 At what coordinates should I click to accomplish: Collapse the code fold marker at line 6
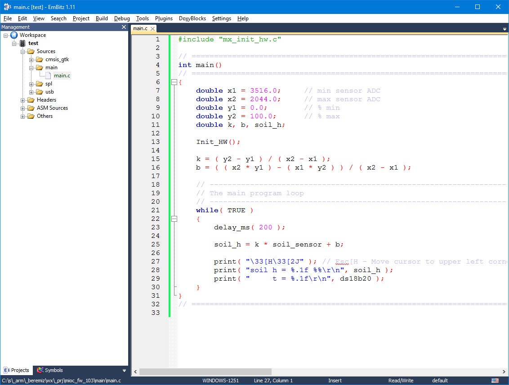[174, 82]
